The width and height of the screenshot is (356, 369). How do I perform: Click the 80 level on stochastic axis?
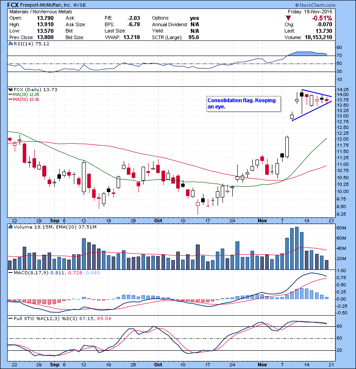[339, 326]
